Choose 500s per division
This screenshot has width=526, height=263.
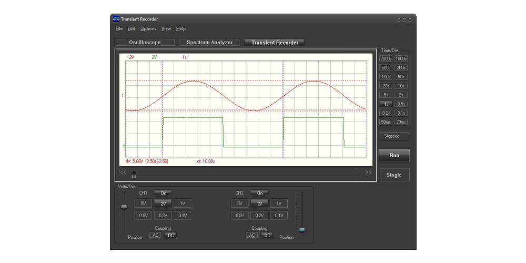(x=386, y=68)
